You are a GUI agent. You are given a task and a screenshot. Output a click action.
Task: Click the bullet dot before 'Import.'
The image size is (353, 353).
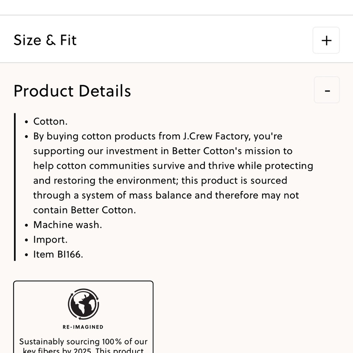(26, 240)
